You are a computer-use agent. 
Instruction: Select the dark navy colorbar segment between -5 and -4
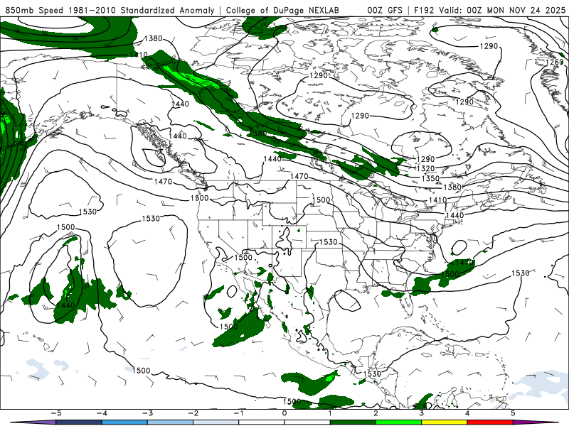tap(79, 422)
